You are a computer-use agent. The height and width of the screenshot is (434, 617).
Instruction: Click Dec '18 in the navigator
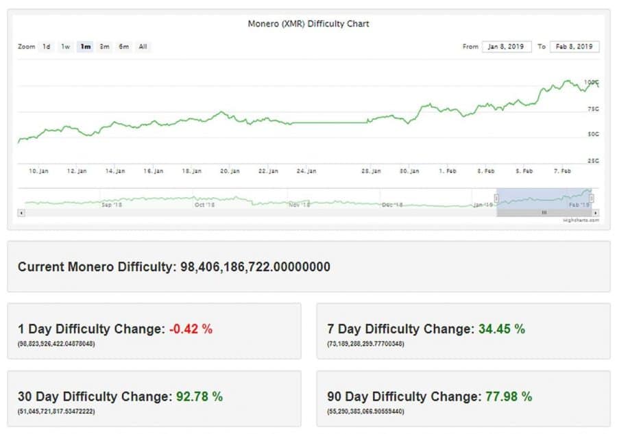pyautogui.click(x=392, y=205)
